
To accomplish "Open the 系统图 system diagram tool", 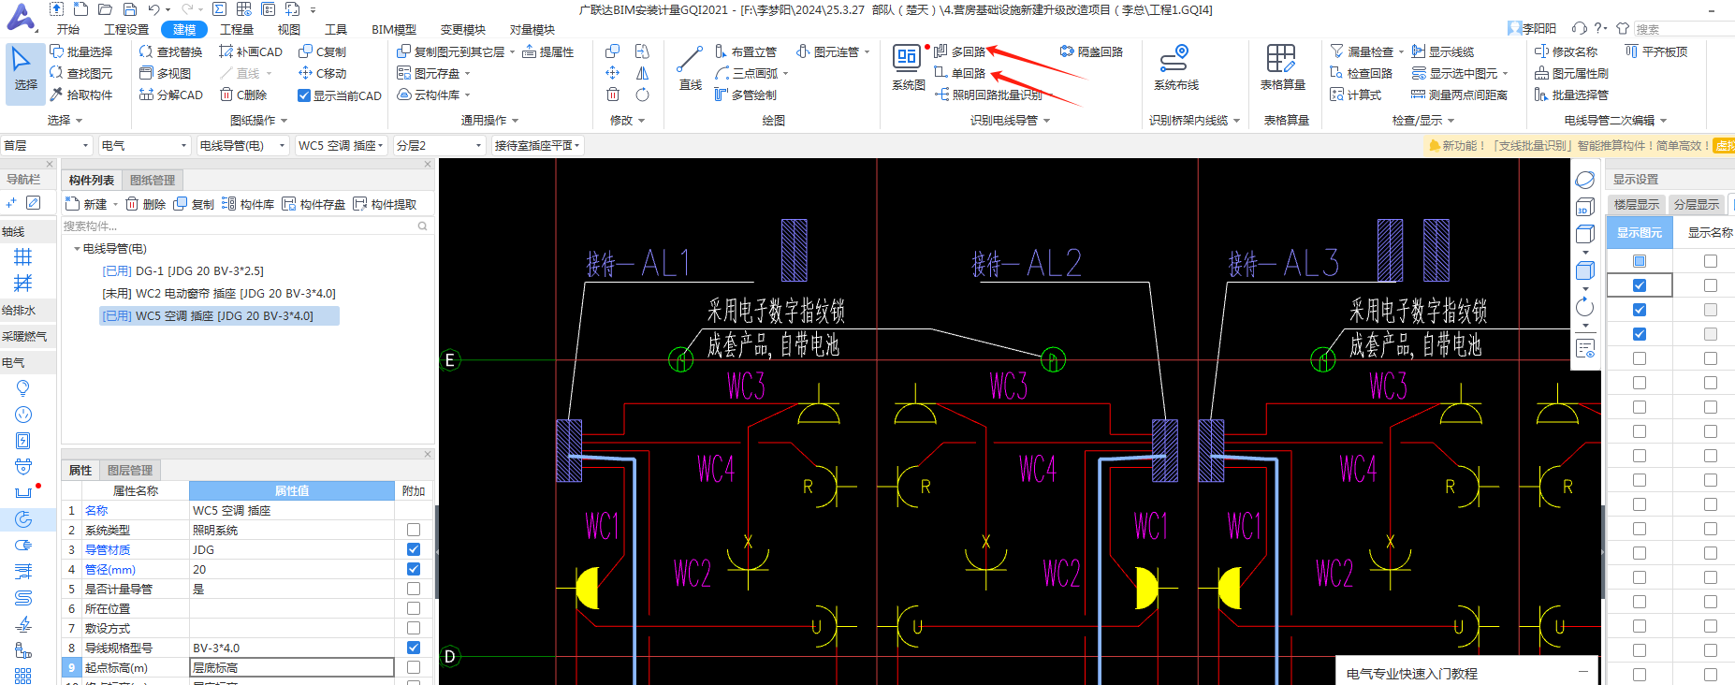I will [x=908, y=68].
